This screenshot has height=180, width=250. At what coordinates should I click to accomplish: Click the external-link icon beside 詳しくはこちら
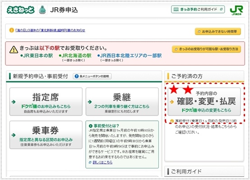[90, 162]
